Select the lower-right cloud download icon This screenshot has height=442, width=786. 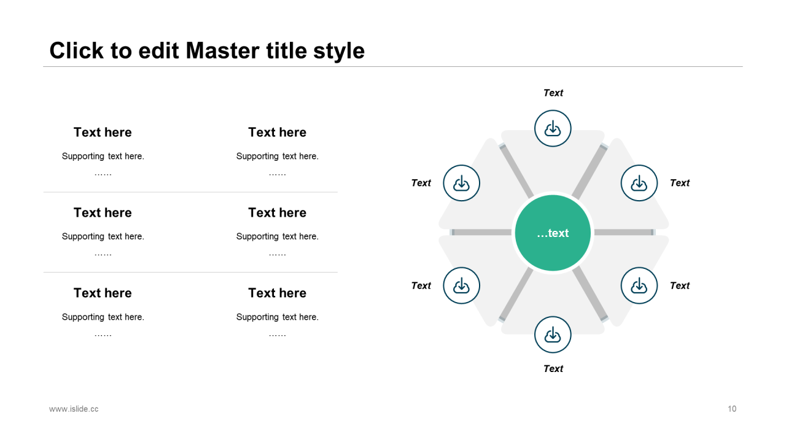pyautogui.click(x=639, y=285)
